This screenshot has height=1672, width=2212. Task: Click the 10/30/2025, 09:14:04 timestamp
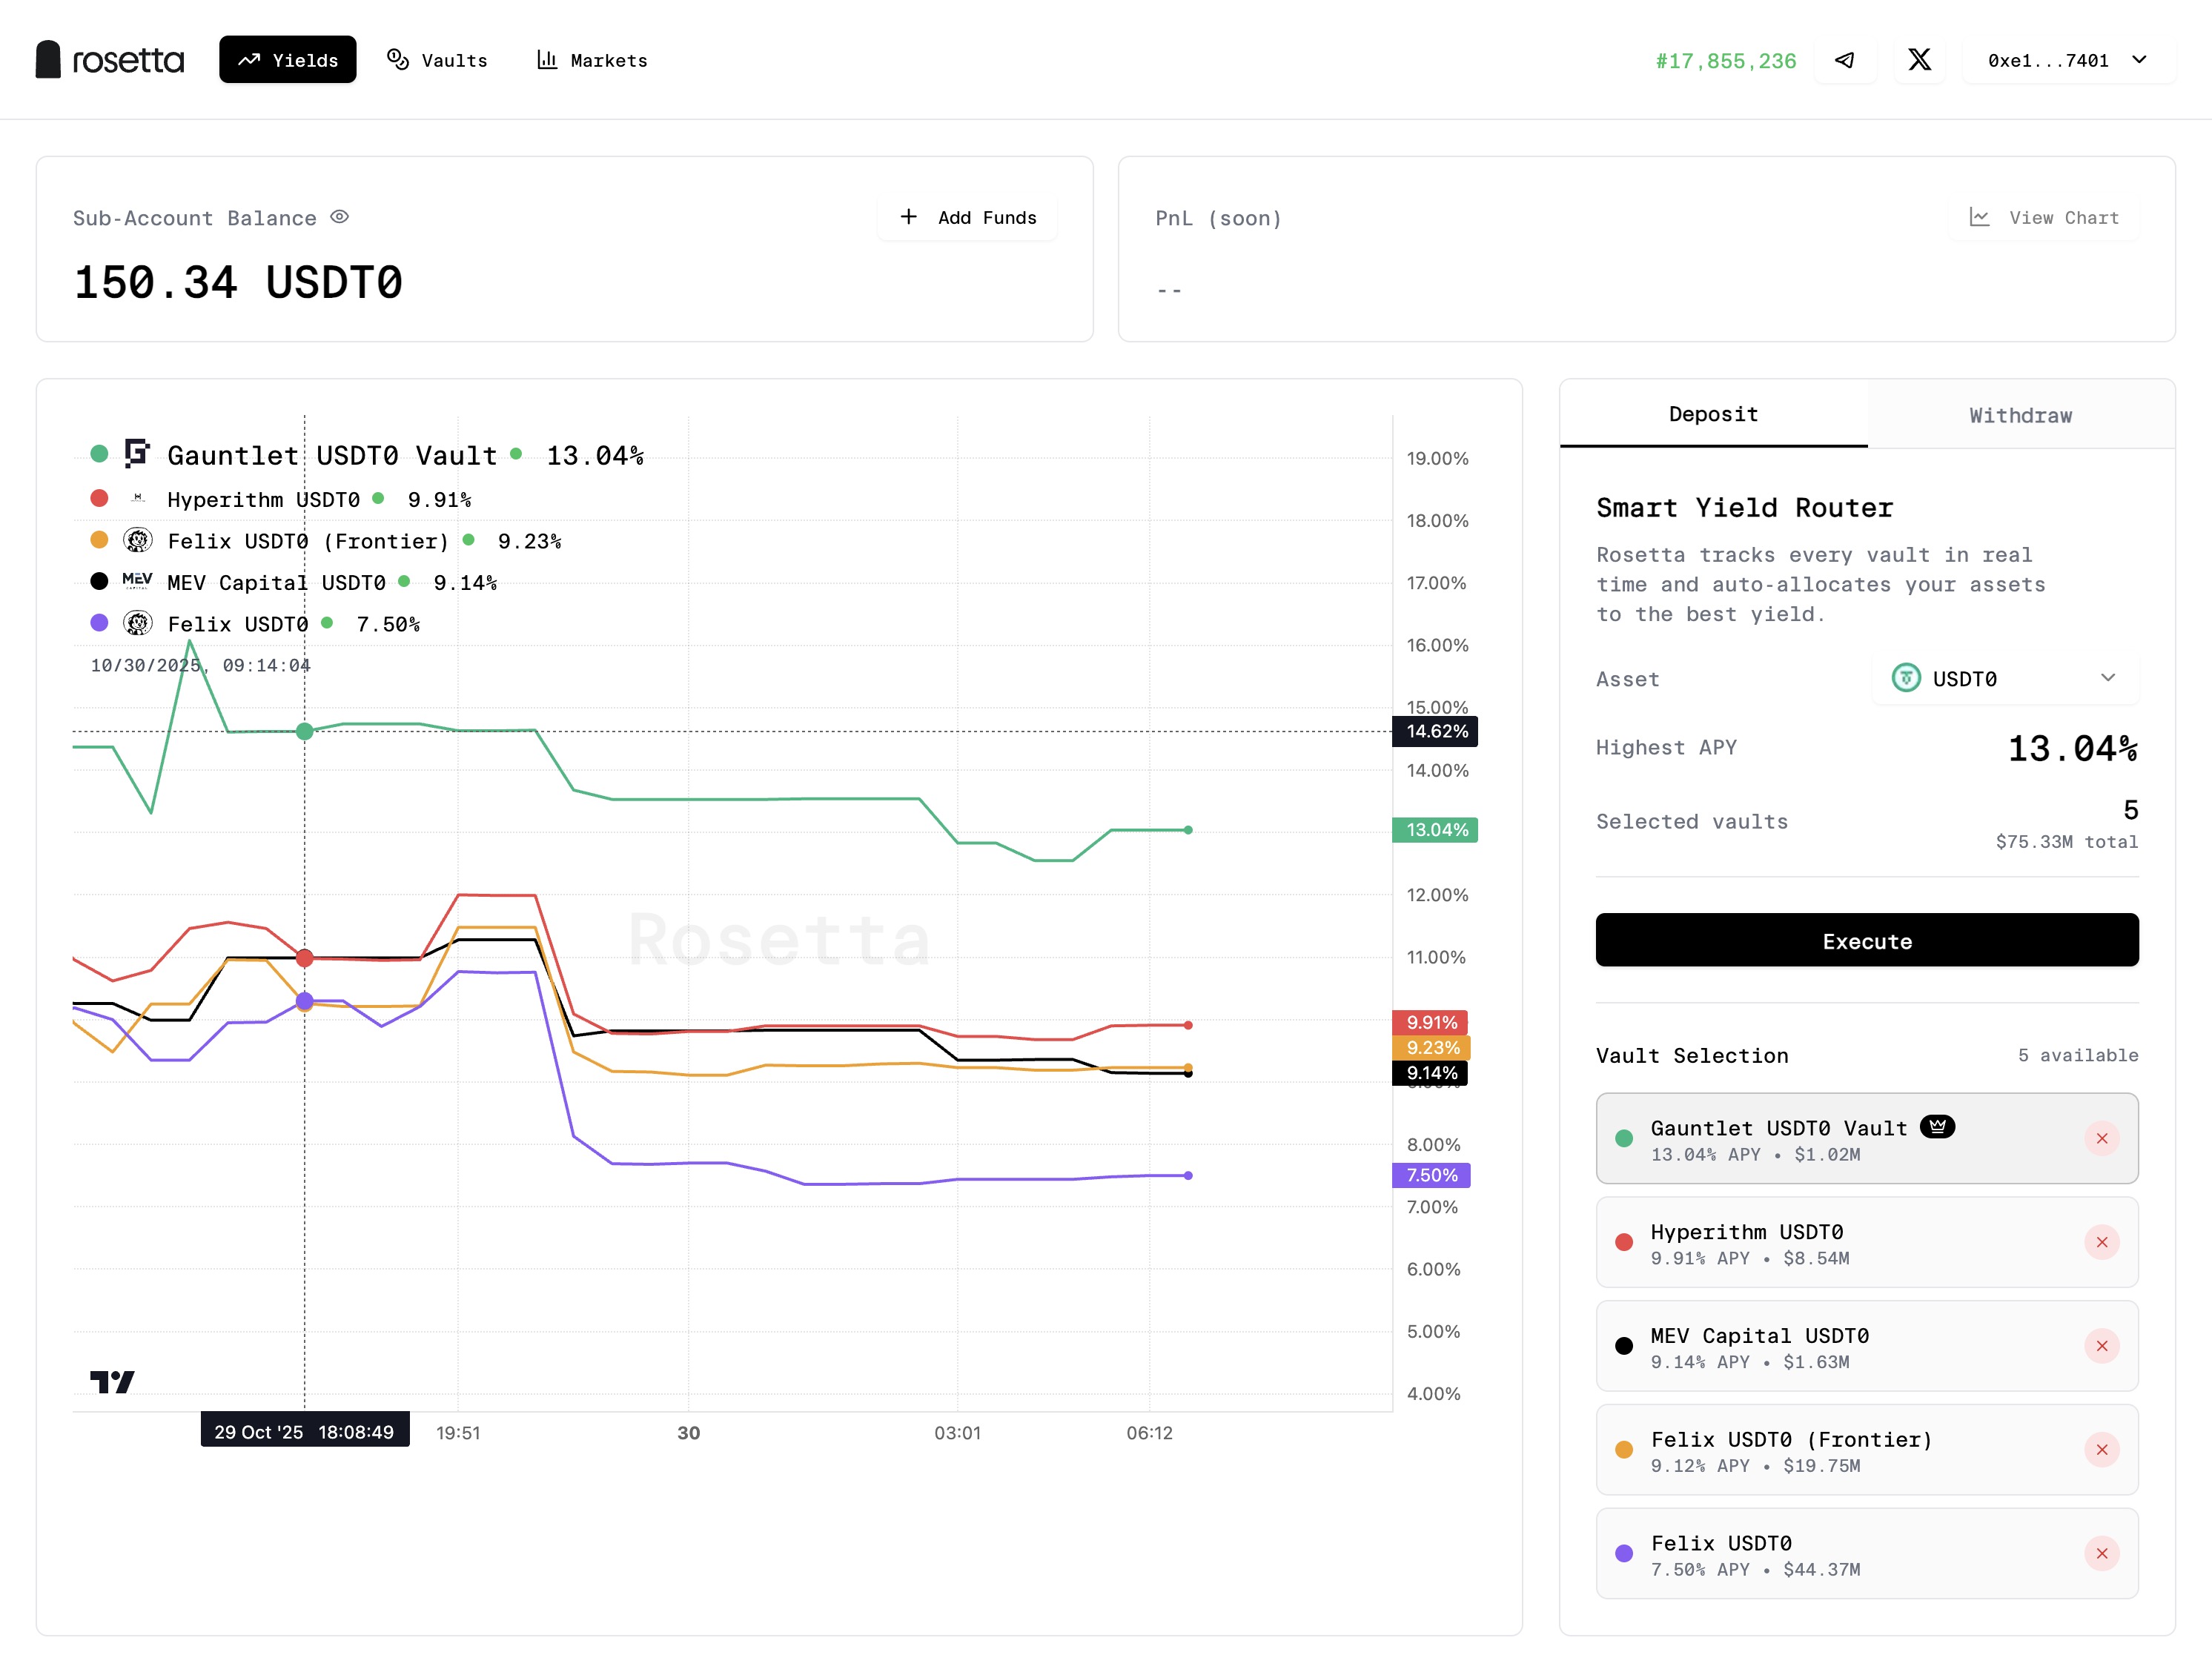pyautogui.click(x=200, y=665)
